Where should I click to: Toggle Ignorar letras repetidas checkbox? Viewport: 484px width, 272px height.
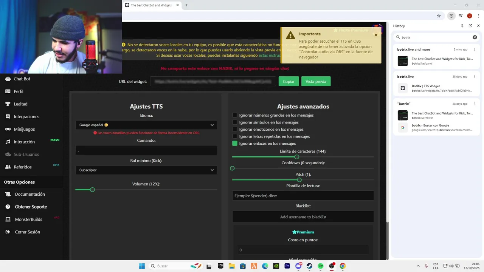[x=235, y=136]
